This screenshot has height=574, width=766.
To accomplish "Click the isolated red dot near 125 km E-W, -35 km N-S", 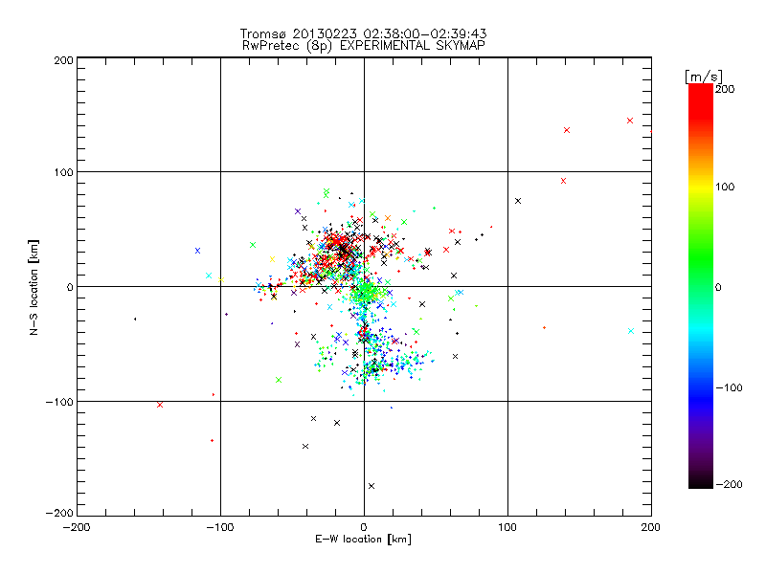I will point(544,327).
